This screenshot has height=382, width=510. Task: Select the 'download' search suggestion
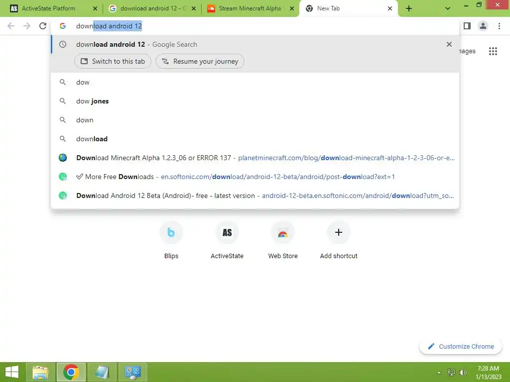(x=255, y=139)
